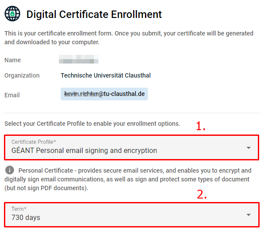Click the globe certificate logo icon
The height and width of the screenshot is (234, 264).
coord(12,14)
